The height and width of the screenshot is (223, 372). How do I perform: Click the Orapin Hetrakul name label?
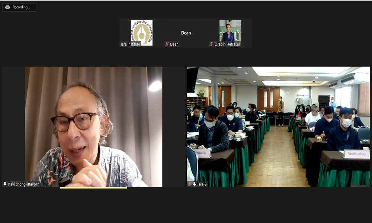point(228,44)
